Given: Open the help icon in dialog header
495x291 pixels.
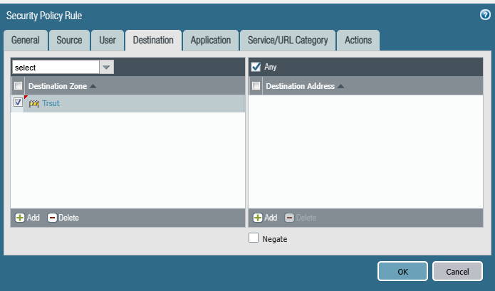Looking at the screenshot, I should tap(485, 14).
